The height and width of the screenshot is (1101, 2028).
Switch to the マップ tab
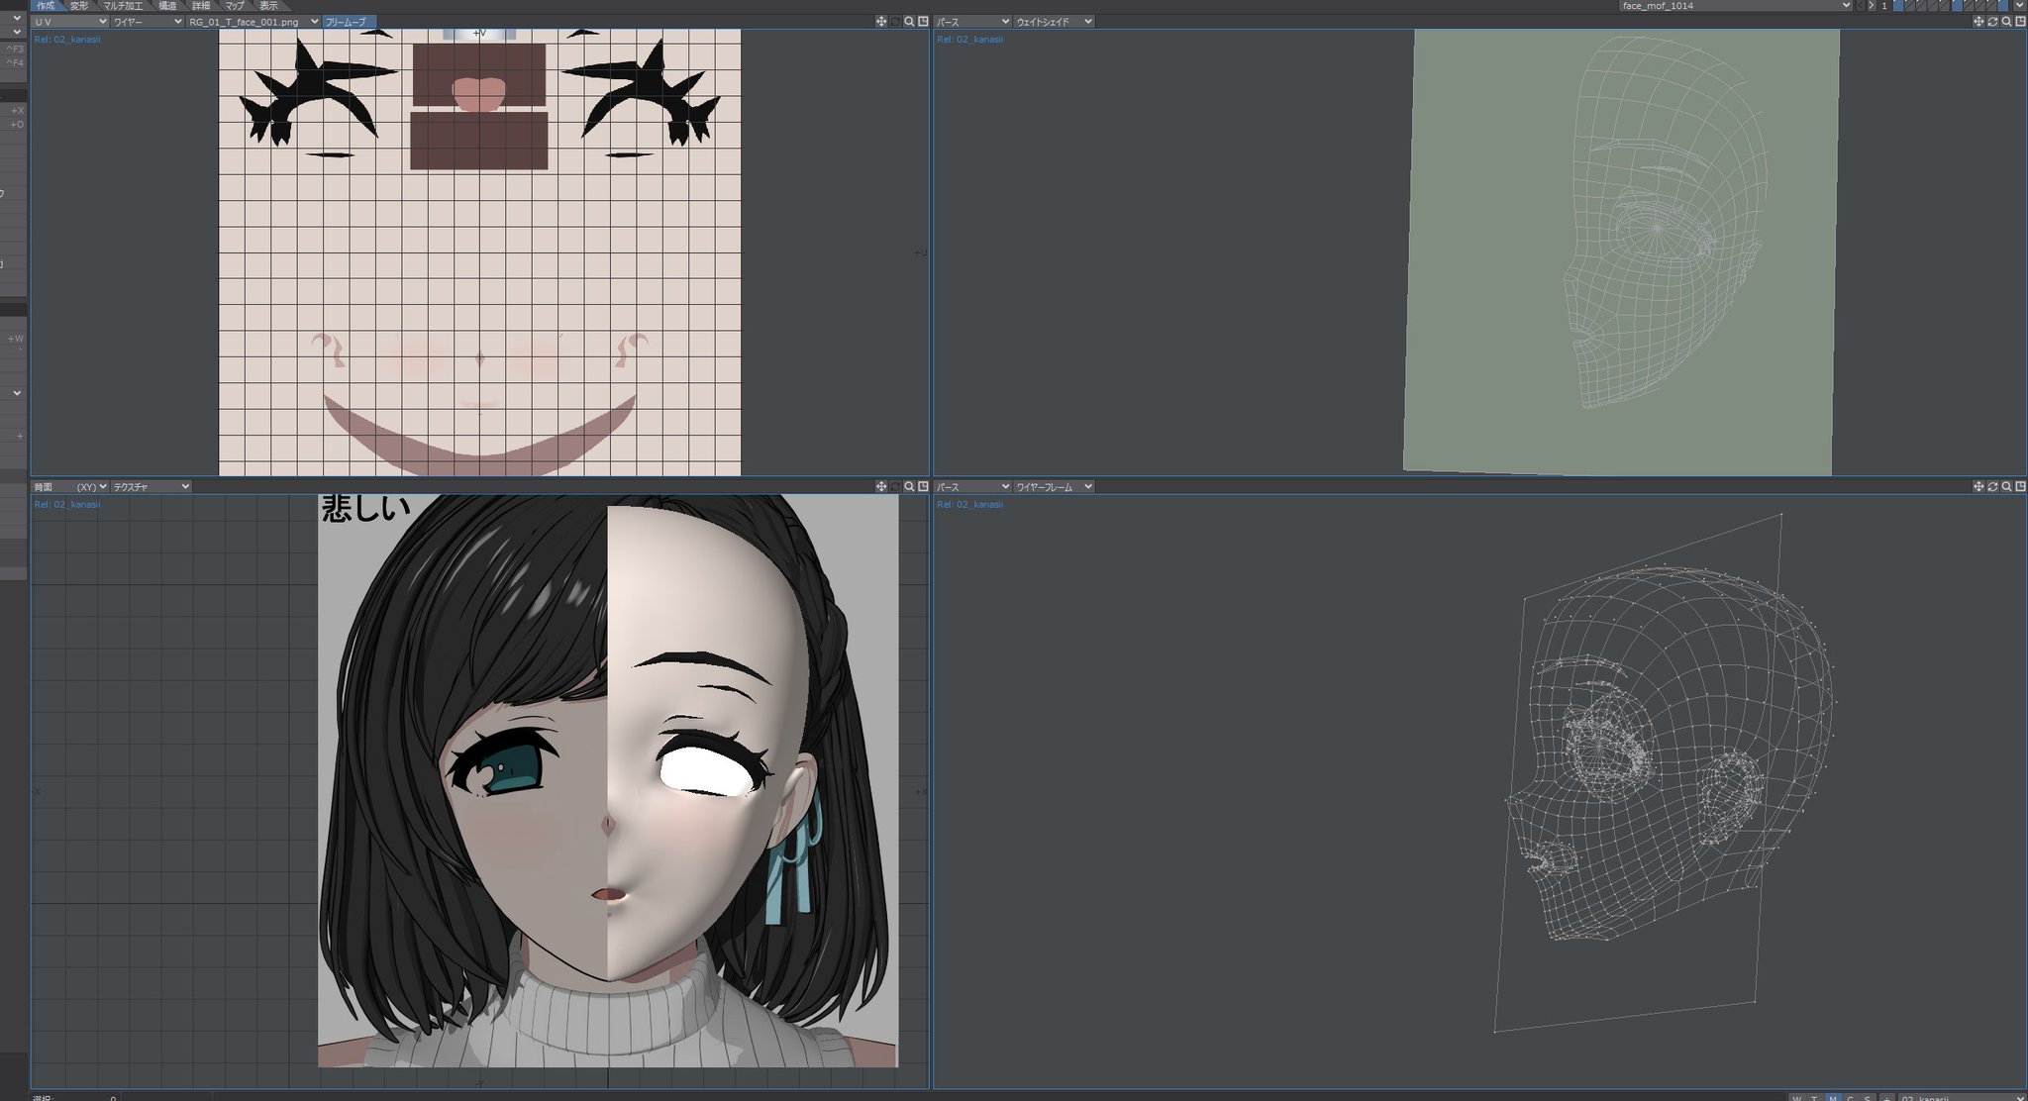coord(234,5)
